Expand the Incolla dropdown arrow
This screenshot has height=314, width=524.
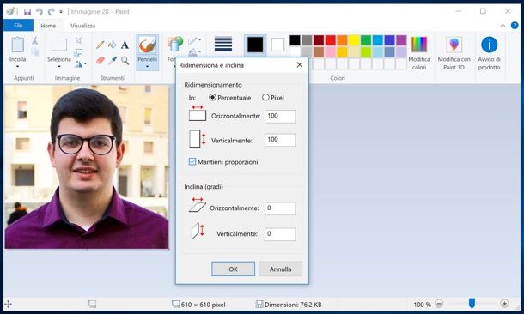17,66
